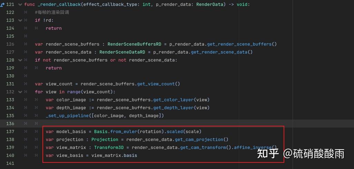
Task: Click the get_depth_layer method call
Action: click(x=174, y=108)
